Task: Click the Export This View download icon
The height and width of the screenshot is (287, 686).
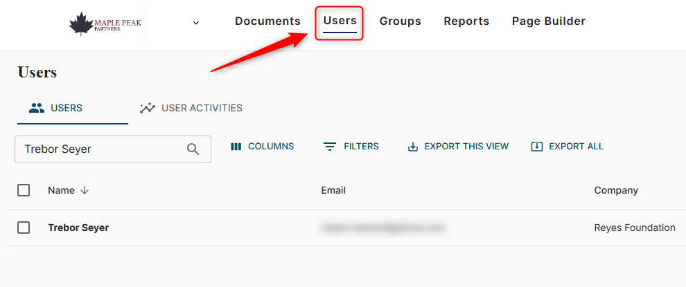Action: pos(413,147)
